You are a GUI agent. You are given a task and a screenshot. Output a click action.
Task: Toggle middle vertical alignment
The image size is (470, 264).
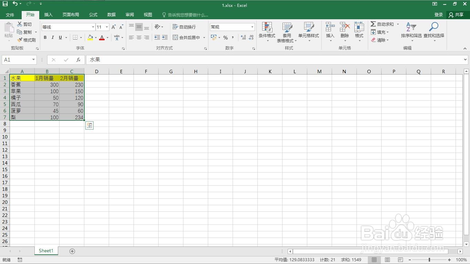click(x=139, y=27)
